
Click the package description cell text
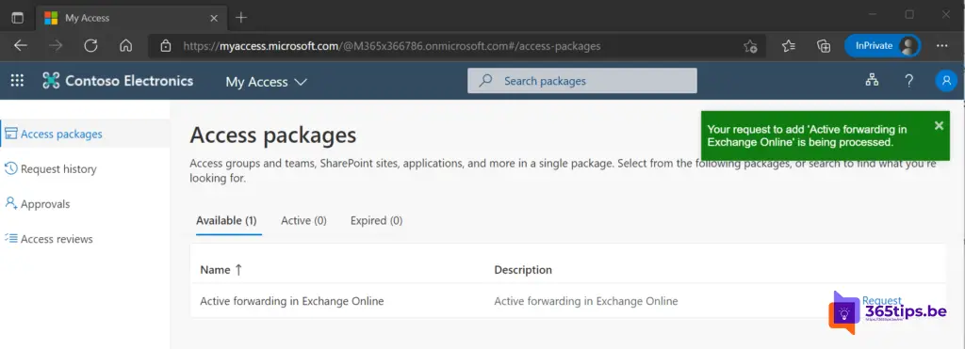[x=586, y=301]
